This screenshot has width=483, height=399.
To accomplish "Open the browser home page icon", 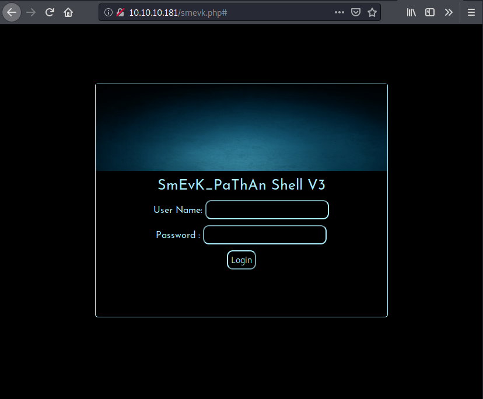I will pos(68,12).
